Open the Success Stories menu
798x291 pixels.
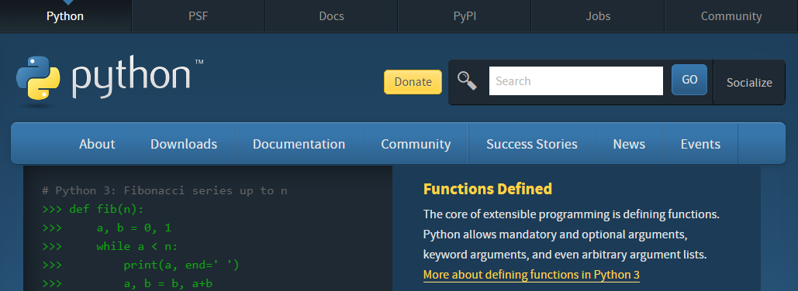(x=532, y=144)
